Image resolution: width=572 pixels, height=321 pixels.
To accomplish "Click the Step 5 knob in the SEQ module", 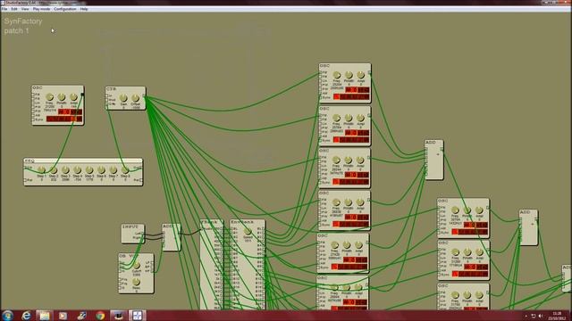I will [89, 170].
